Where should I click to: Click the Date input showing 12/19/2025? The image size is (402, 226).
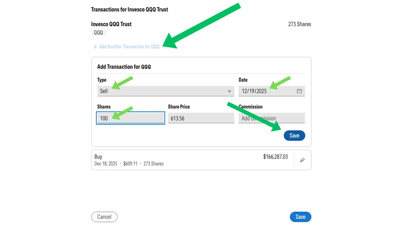point(267,91)
